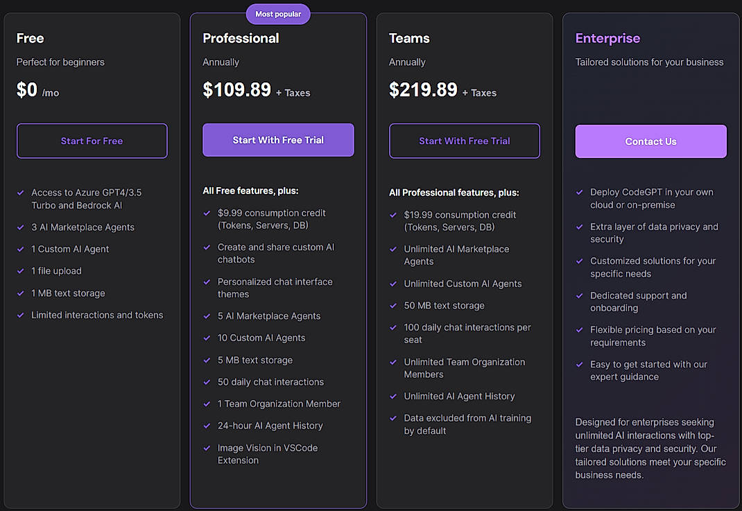742x511 pixels.
Task: Click Start With Free Trial under Professional
Action: pos(278,139)
